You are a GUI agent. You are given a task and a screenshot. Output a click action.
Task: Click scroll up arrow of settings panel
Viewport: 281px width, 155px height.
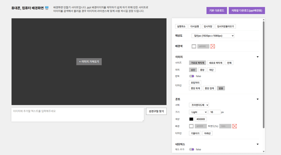point(264,20)
